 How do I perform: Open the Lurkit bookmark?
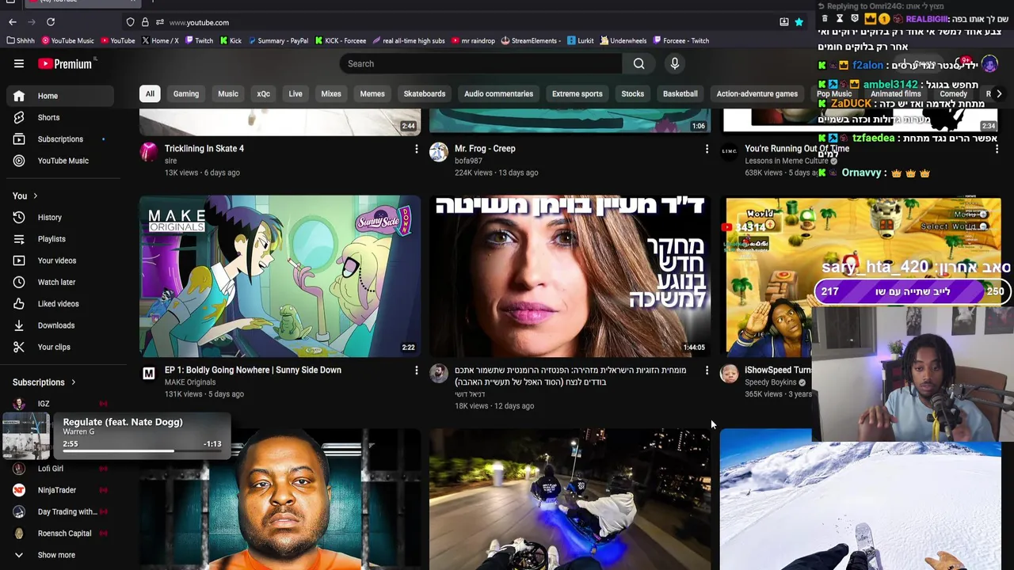point(580,40)
